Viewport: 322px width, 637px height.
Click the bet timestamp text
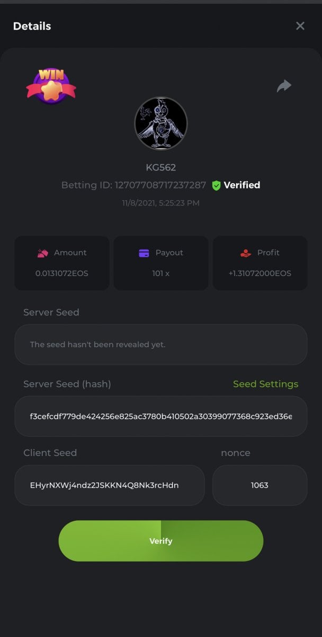pos(161,203)
